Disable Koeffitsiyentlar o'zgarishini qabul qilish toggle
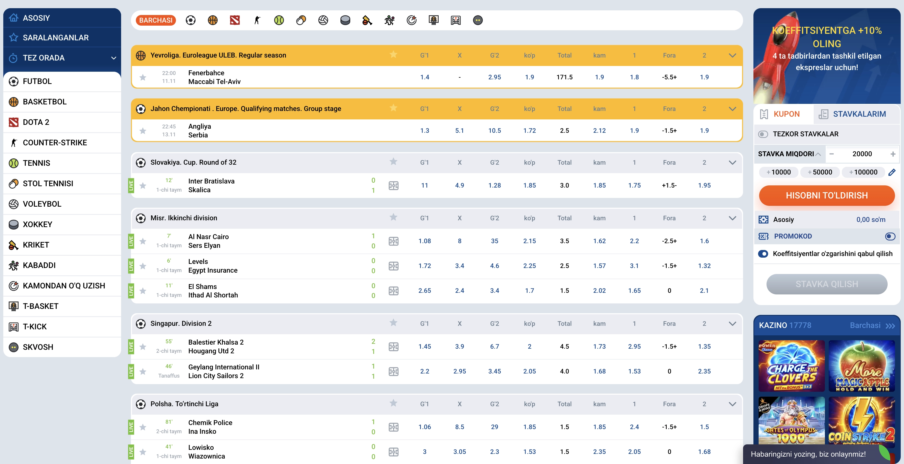 763,254
